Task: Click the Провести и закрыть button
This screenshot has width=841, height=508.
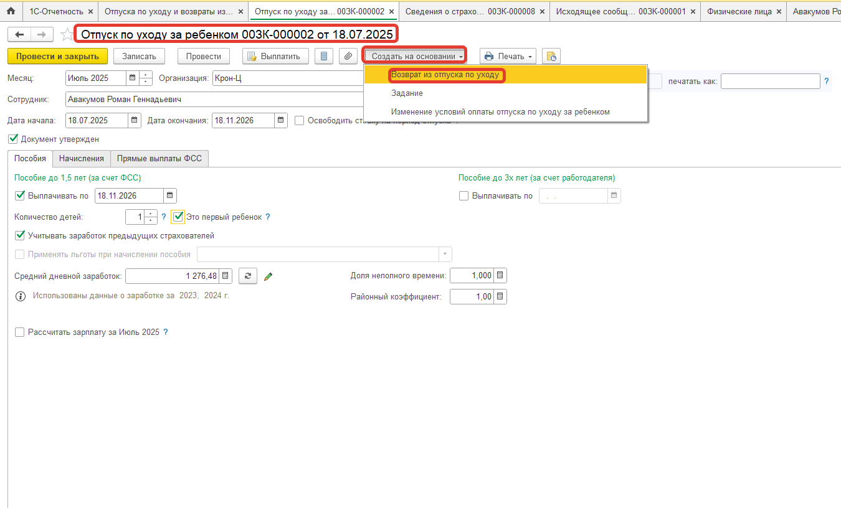Action: pyautogui.click(x=57, y=56)
